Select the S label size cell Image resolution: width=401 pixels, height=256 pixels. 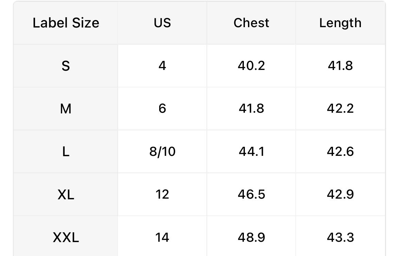point(66,66)
